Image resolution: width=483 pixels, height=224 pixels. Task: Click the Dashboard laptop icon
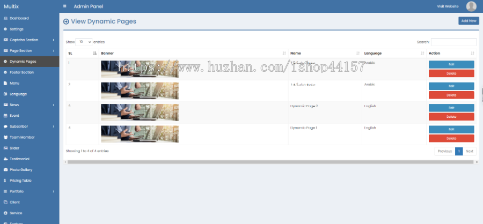tap(5, 18)
